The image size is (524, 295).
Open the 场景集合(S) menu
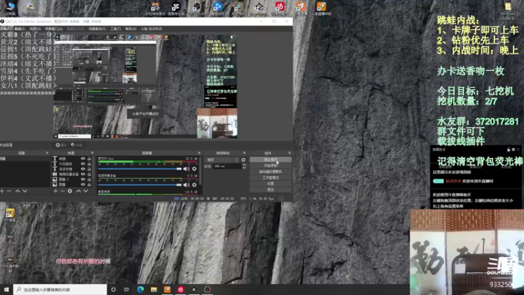tap(97, 29)
